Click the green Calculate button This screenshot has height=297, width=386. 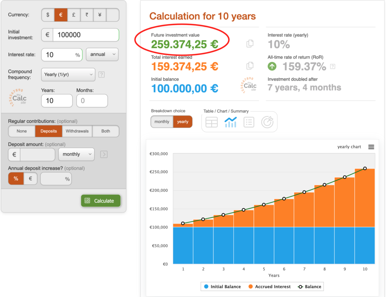(101, 201)
